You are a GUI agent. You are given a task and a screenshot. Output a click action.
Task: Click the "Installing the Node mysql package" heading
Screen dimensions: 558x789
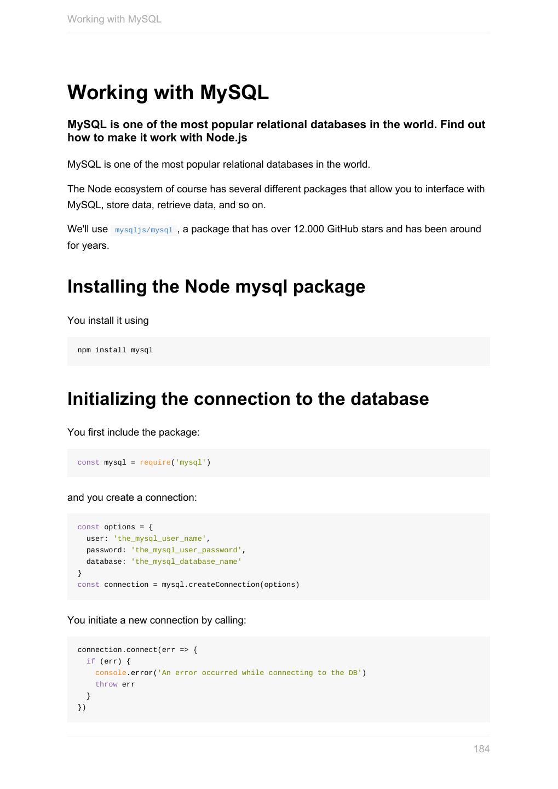(x=216, y=287)
